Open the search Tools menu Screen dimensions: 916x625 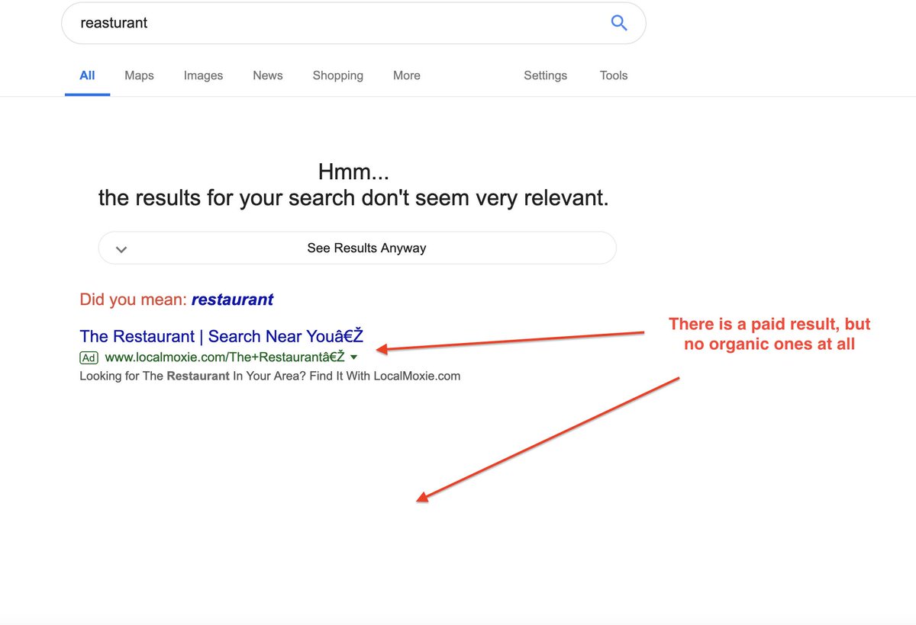pos(614,75)
